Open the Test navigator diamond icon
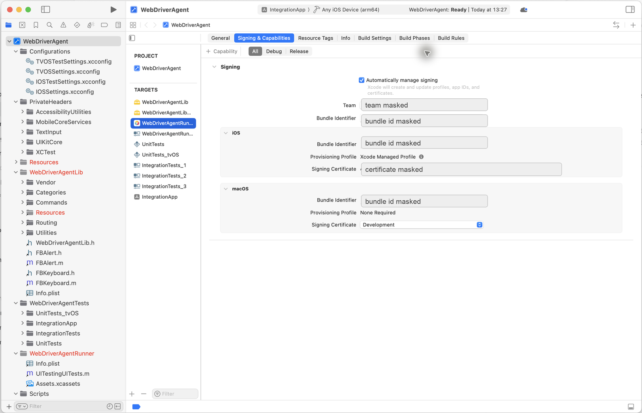Image resolution: width=642 pixels, height=413 pixels. pos(77,25)
